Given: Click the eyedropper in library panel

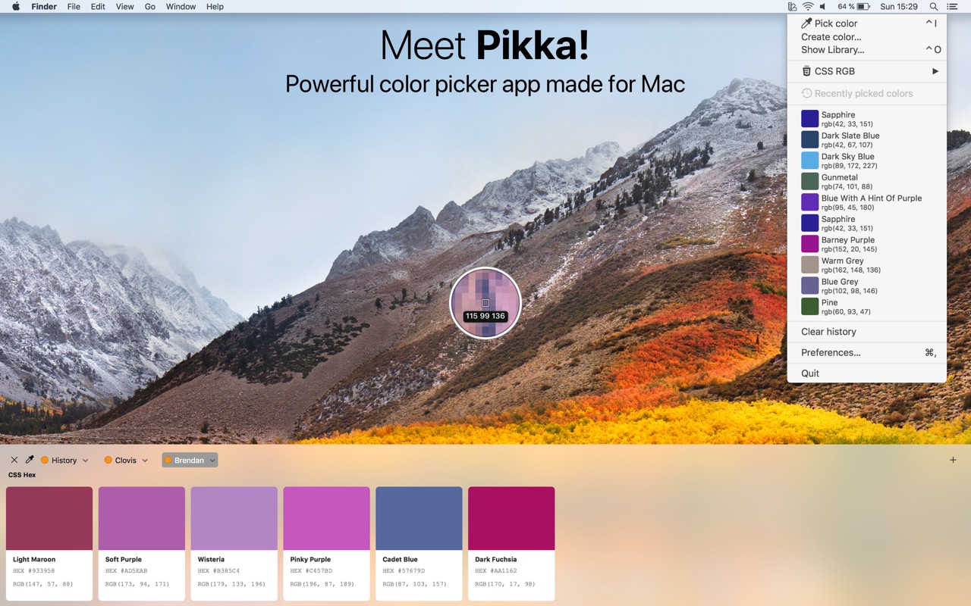Looking at the screenshot, I should click(30, 460).
